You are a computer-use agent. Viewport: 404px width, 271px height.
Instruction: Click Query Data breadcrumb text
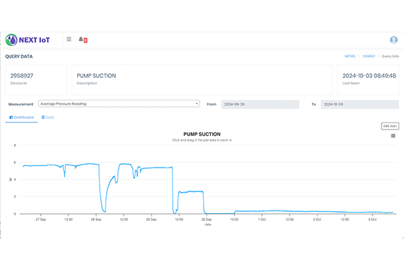[x=390, y=56]
